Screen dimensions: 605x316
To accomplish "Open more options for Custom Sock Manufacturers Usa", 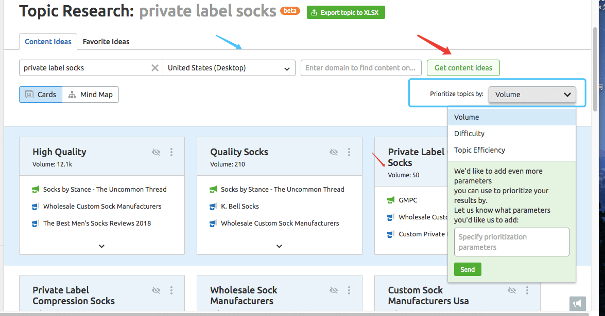I will 527,290.
